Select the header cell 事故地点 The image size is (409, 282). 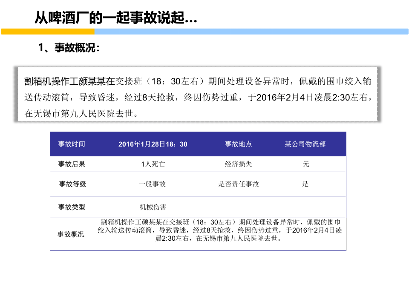click(x=238, y=144)
